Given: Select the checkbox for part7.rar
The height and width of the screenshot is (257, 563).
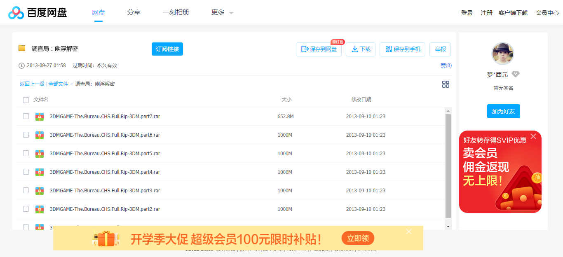Looking at the screenshot, I should (26, 116).
